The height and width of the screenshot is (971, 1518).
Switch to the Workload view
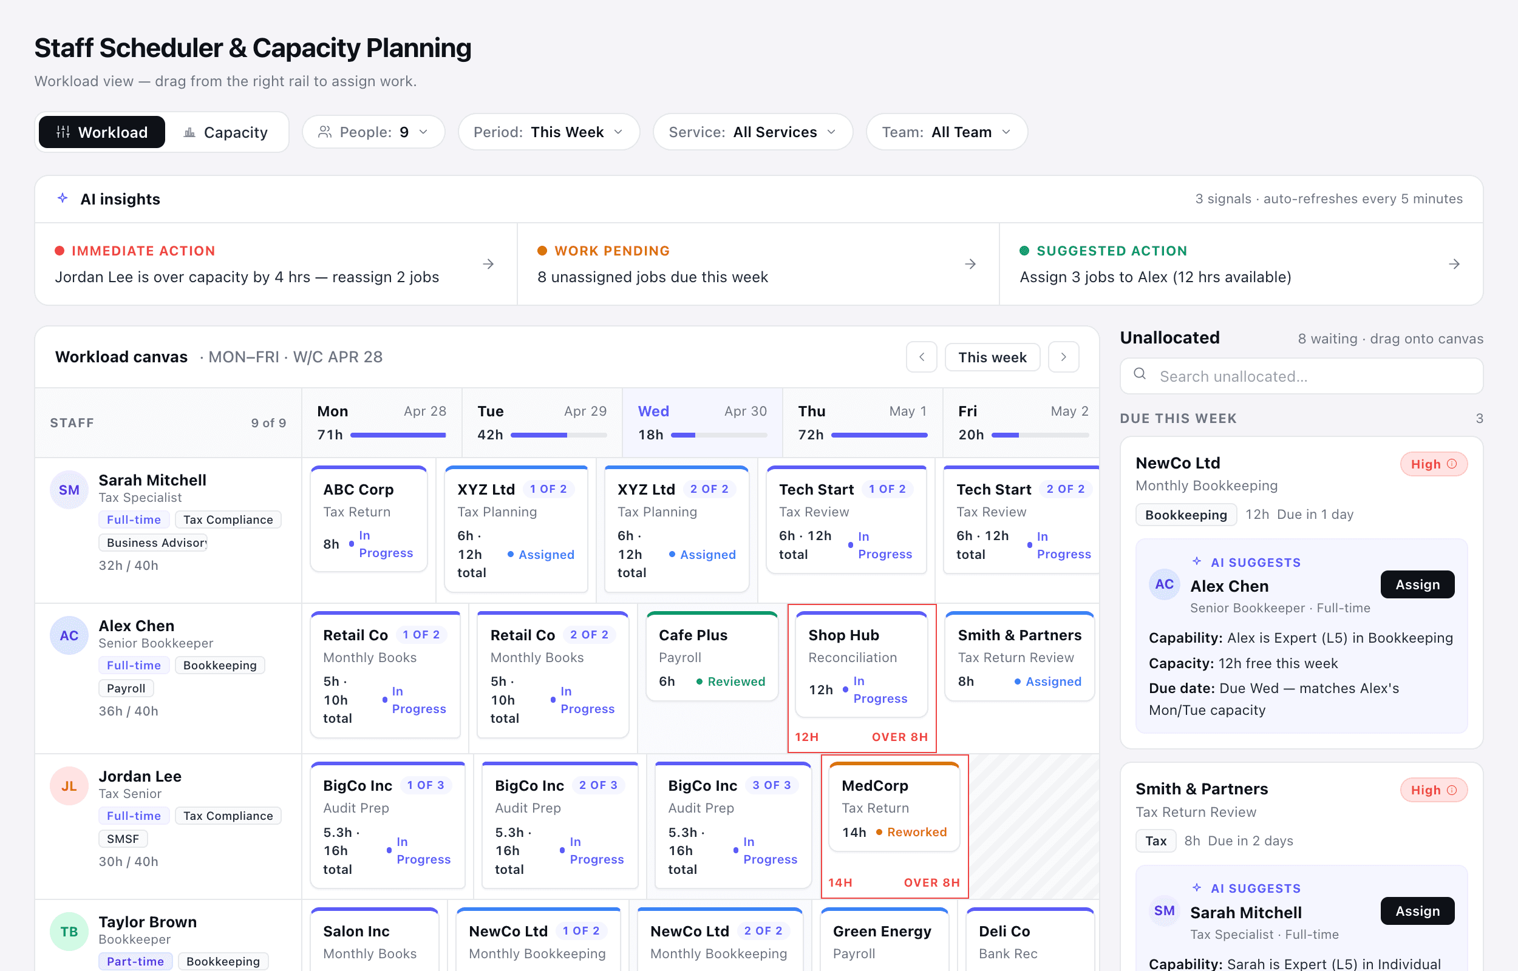(101, 132)
